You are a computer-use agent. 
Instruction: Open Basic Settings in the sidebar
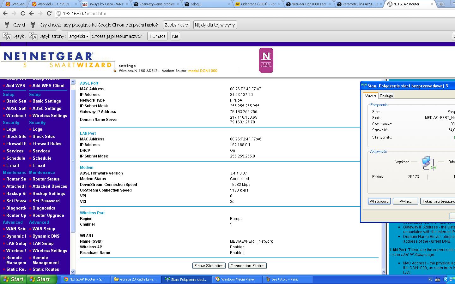46,101
